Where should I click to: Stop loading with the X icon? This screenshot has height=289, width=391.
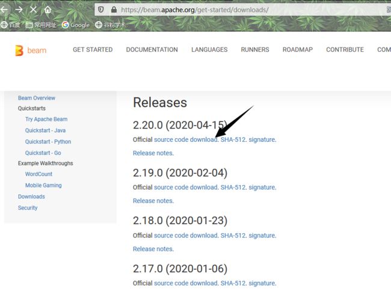[x=33, y=10]
